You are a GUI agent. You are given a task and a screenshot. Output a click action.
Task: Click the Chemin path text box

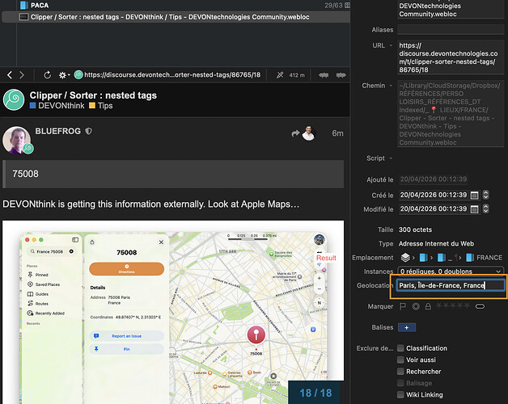coord(451,114)
